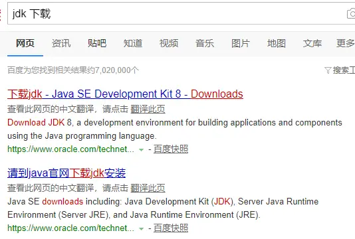The image size is (355, 239).
Task: Open 下载jdk - Java SE Development Kit 8 result
Action: (x=125, y=94)
